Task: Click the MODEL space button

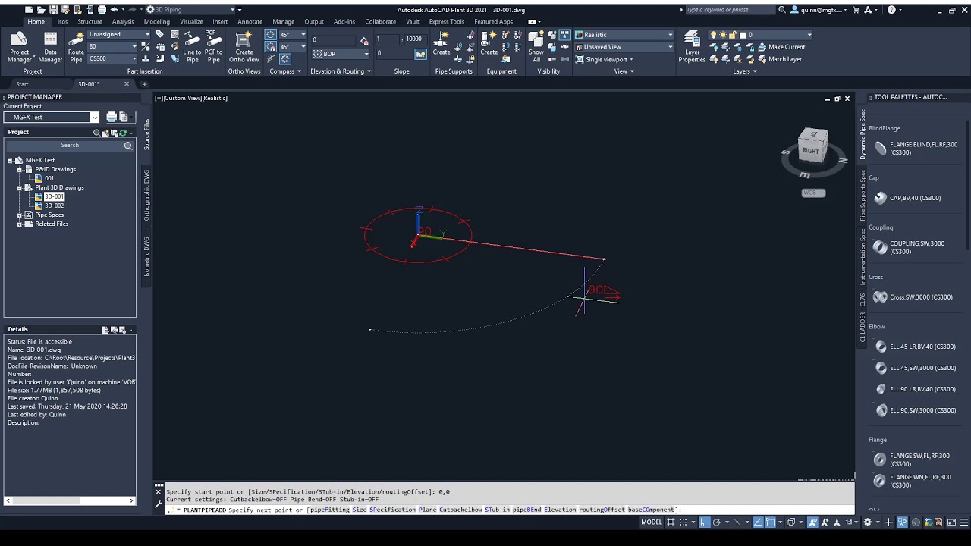Action: click(652, 522)
